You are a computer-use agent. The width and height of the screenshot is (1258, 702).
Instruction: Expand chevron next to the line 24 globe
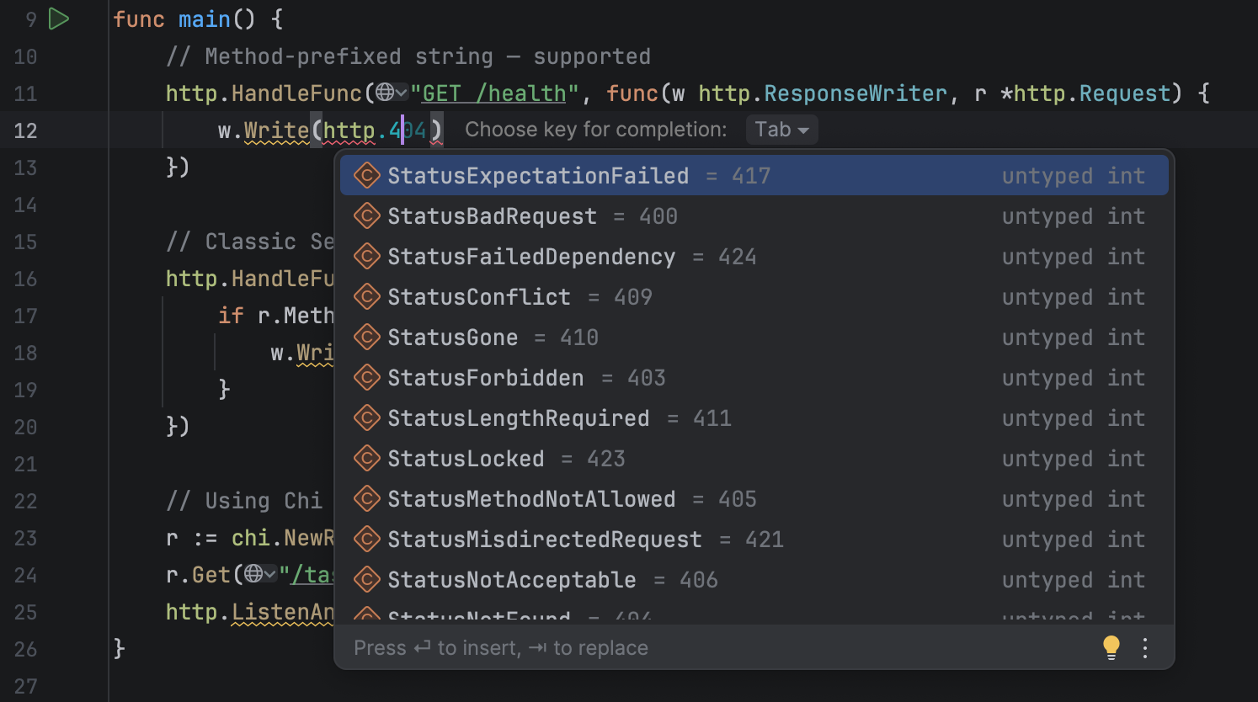(x=270, y=574)
